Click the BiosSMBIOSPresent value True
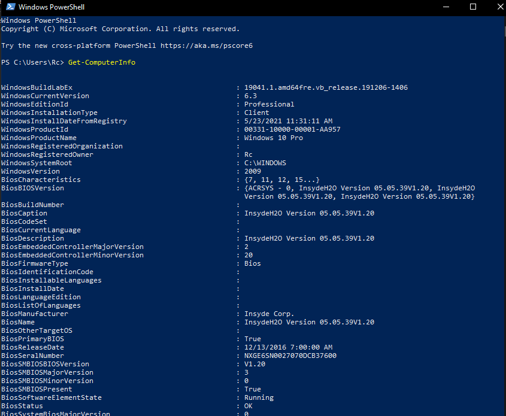Viewport: 506px width, 416px height. point(252,389)
